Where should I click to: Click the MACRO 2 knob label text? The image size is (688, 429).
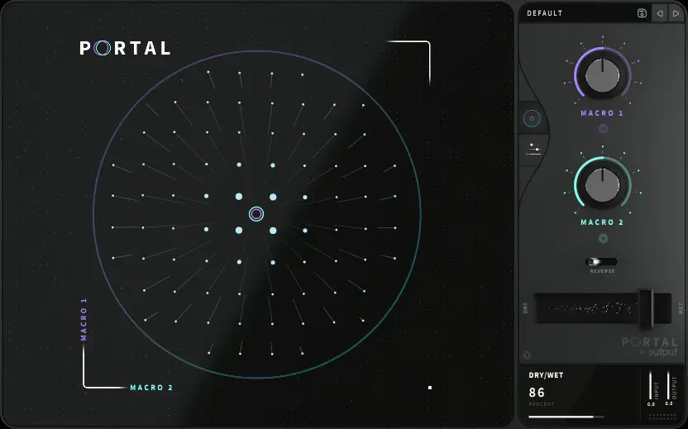pos(602,222)
